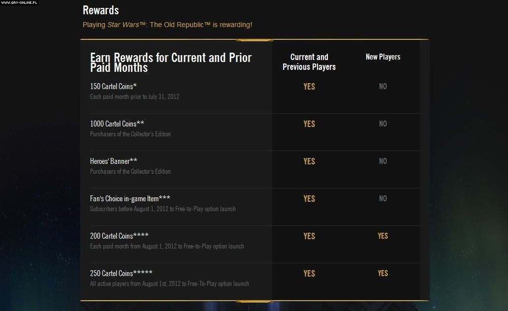Click YES for 150 Cartel Coins, current players
This screenshot has width=508, height=311.
[x=309, y=87]
